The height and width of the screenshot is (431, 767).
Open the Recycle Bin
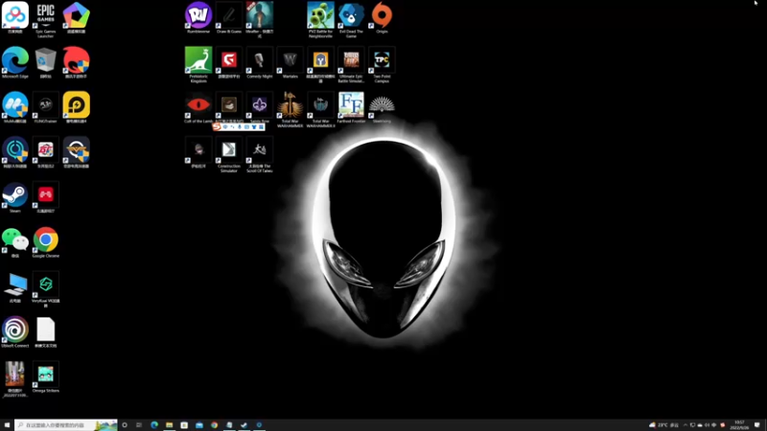(x=45, y=62)
